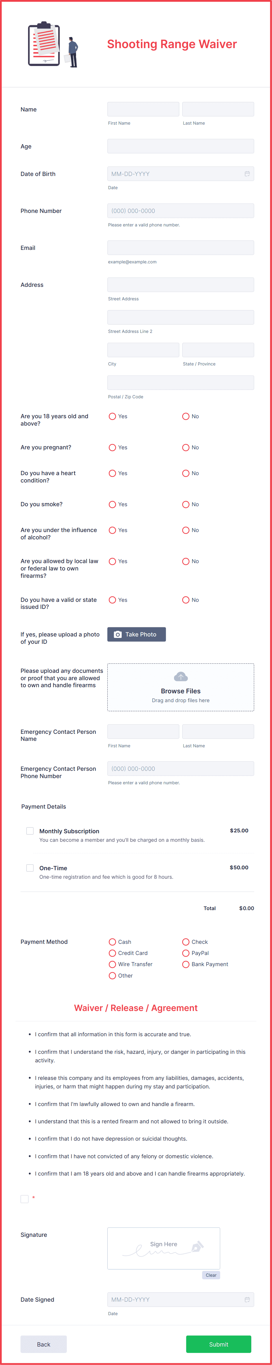
Task: Select Credit Card as payment method
Action: click(x=112, y=953)
